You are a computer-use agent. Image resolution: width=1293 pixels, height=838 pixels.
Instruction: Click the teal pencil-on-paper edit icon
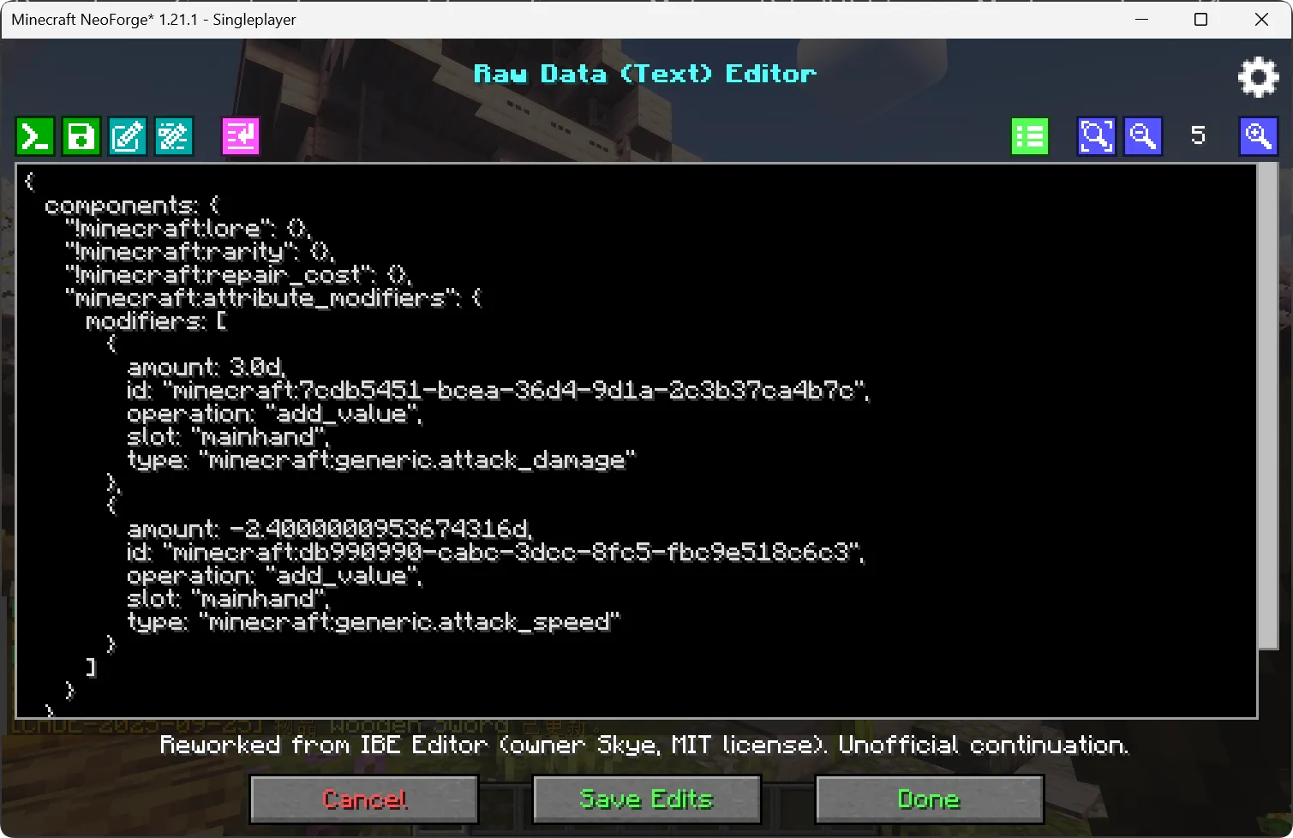[128, 136]
